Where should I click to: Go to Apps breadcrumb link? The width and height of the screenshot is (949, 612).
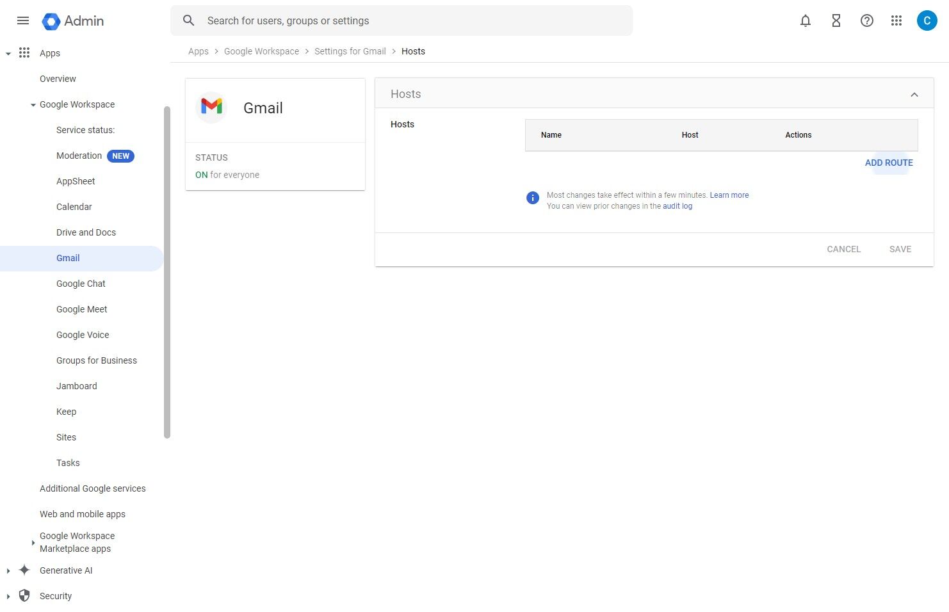click(x=199, y=51)
